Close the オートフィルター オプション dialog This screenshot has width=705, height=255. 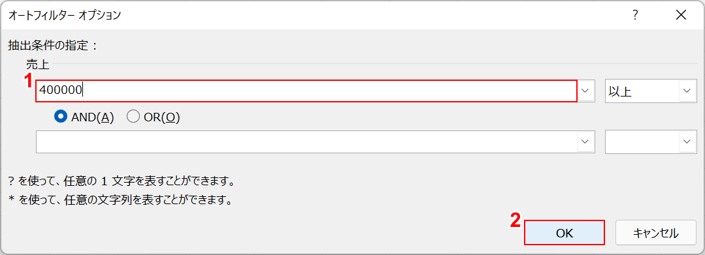[681, 15]
